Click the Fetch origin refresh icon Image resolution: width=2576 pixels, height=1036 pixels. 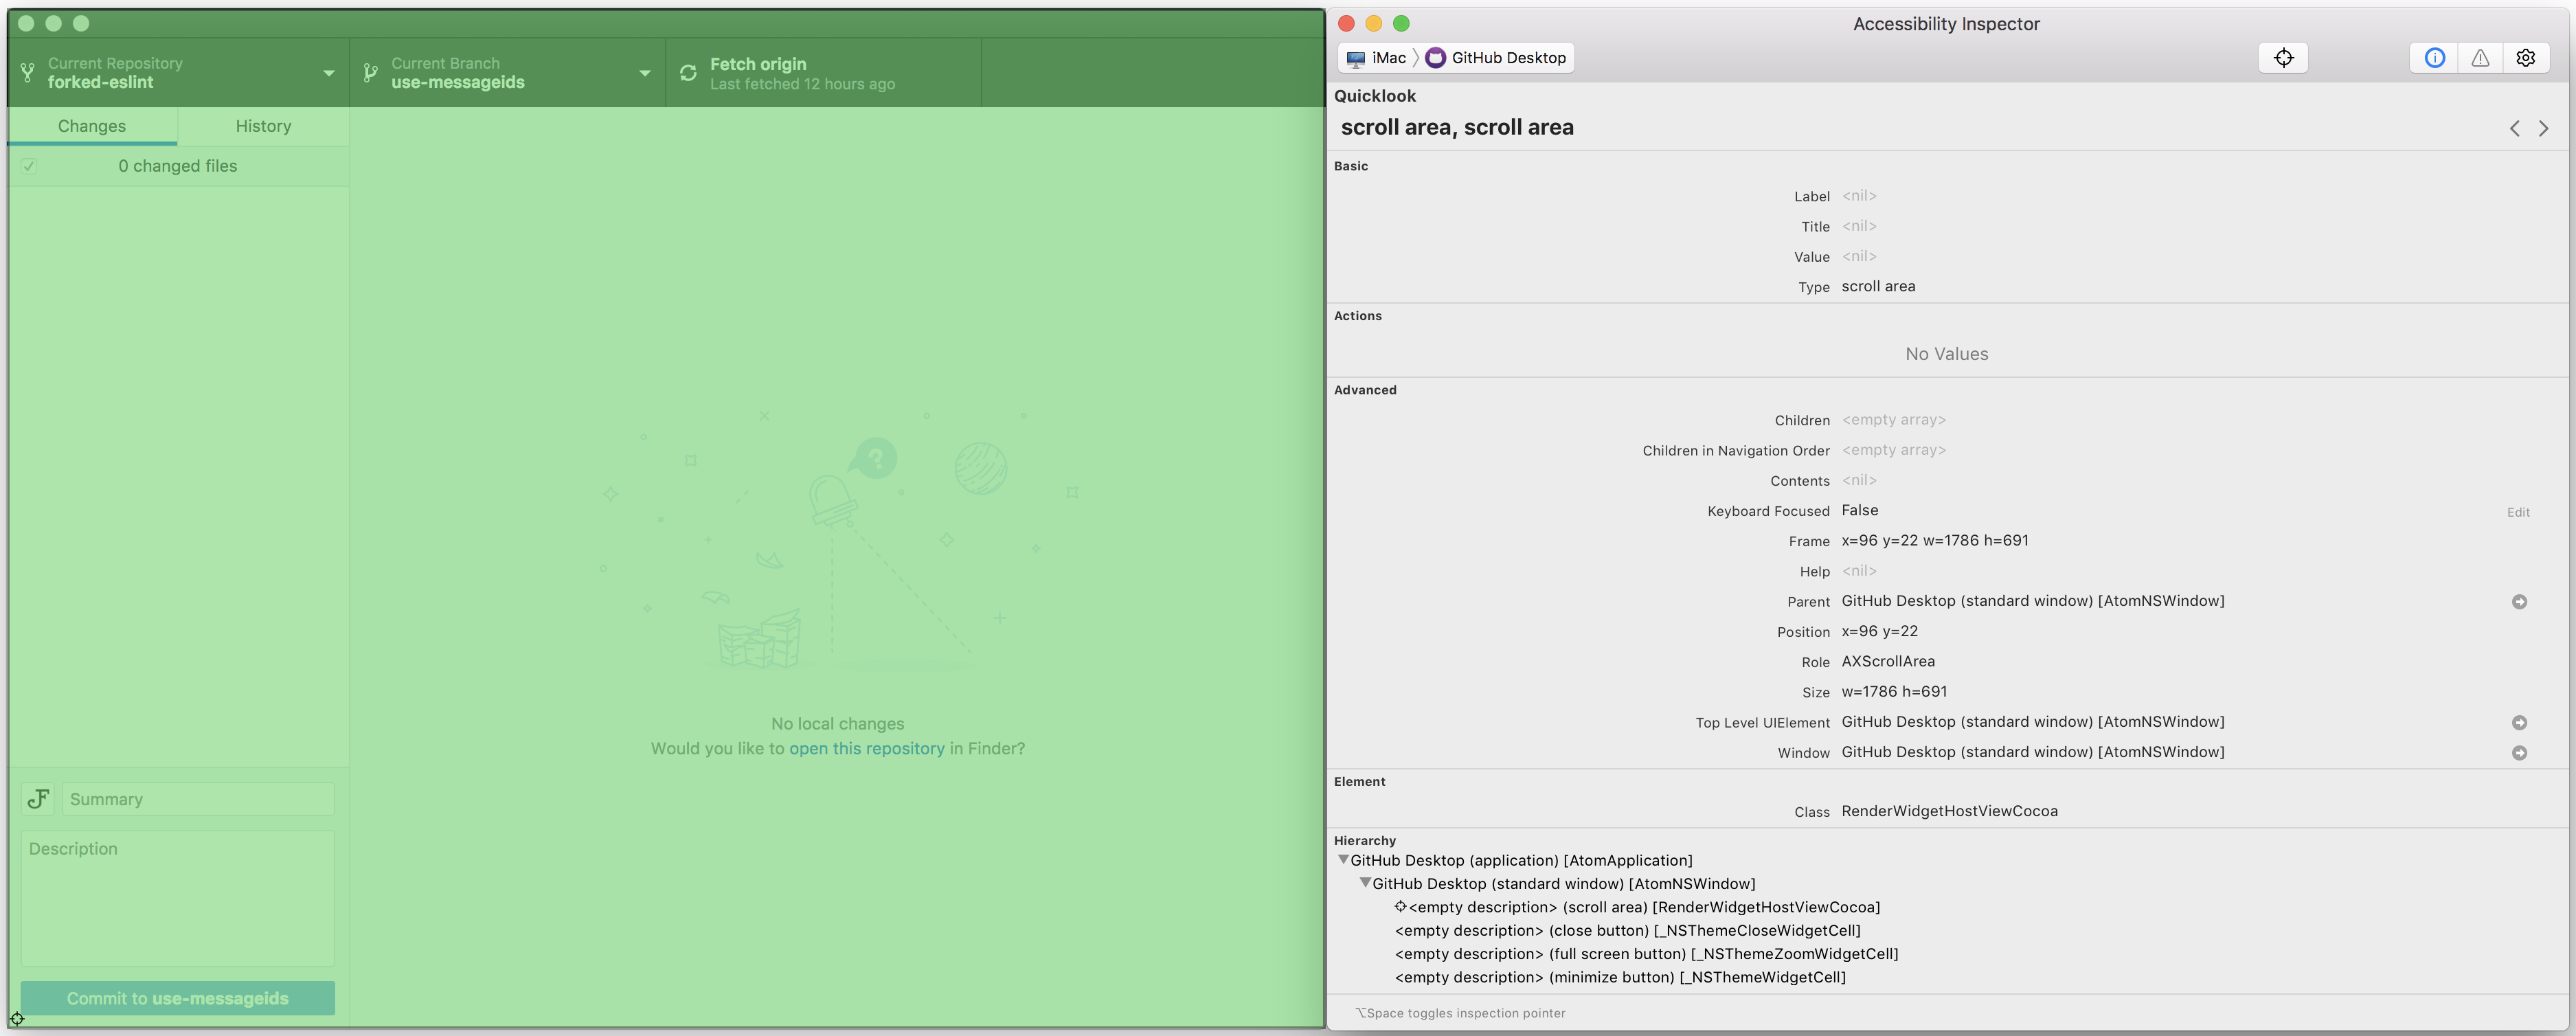tap(688, 72)
